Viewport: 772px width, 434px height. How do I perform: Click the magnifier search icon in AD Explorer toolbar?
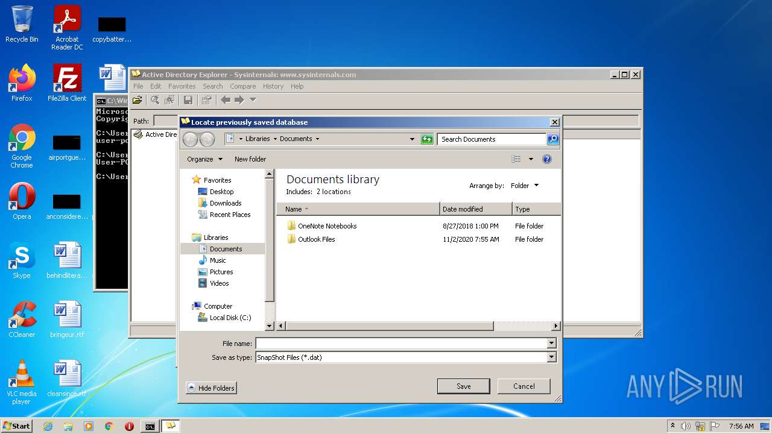pos(155,99)
